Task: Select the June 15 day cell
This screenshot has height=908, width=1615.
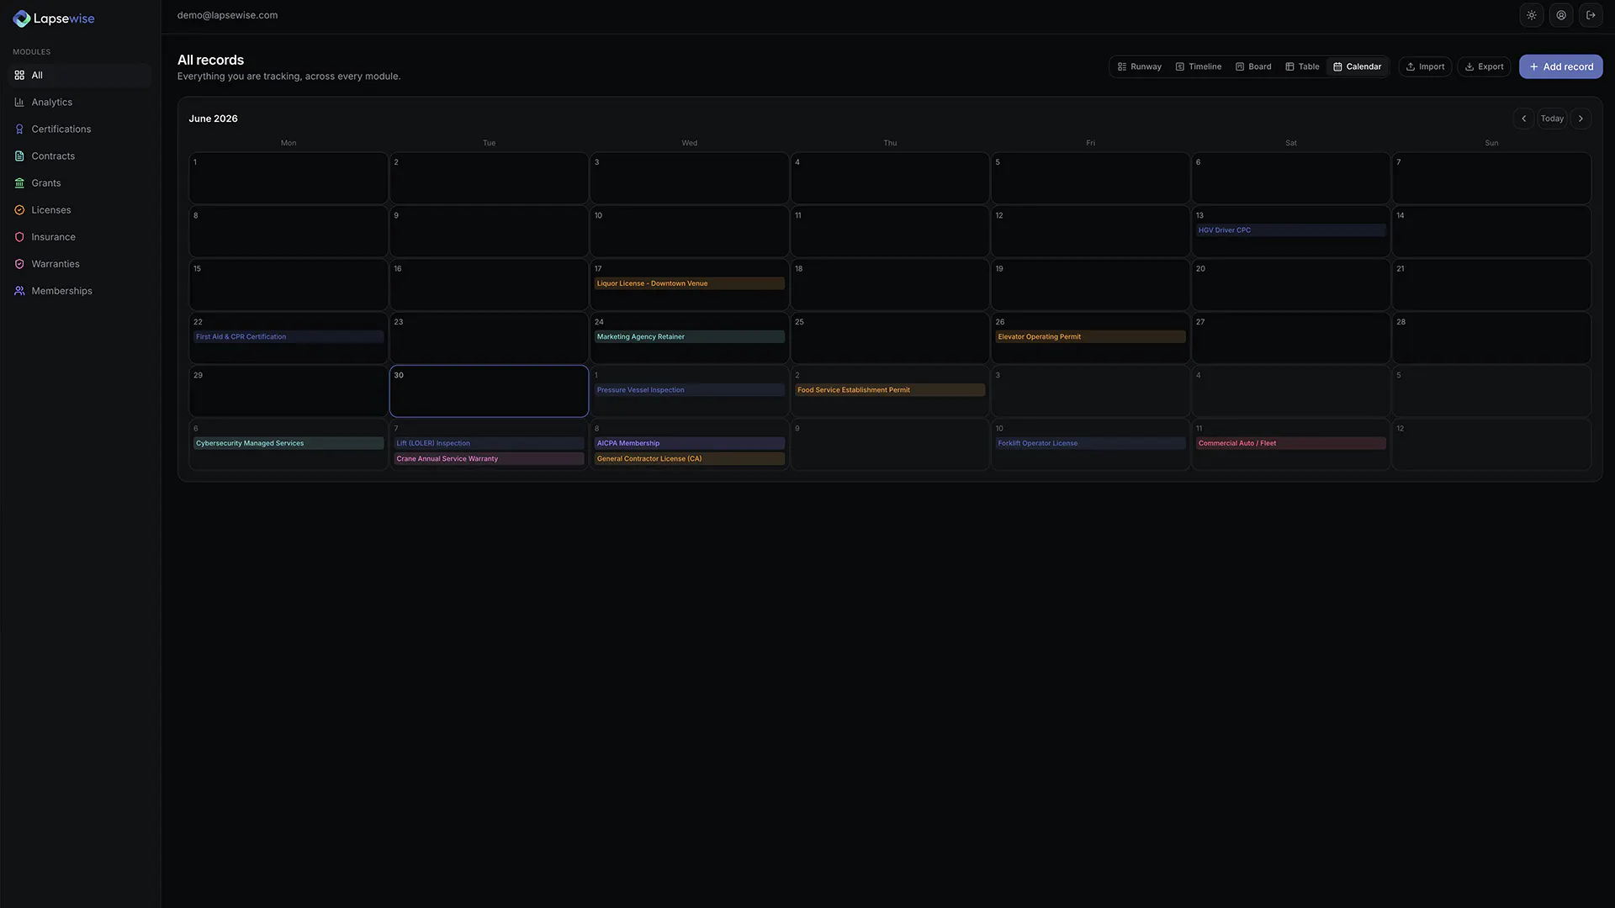Action: click(289, 285)
